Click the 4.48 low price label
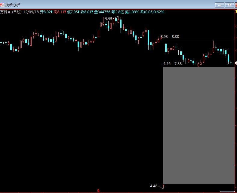Viewport: 237px width, 193px height. click(154, 186)
